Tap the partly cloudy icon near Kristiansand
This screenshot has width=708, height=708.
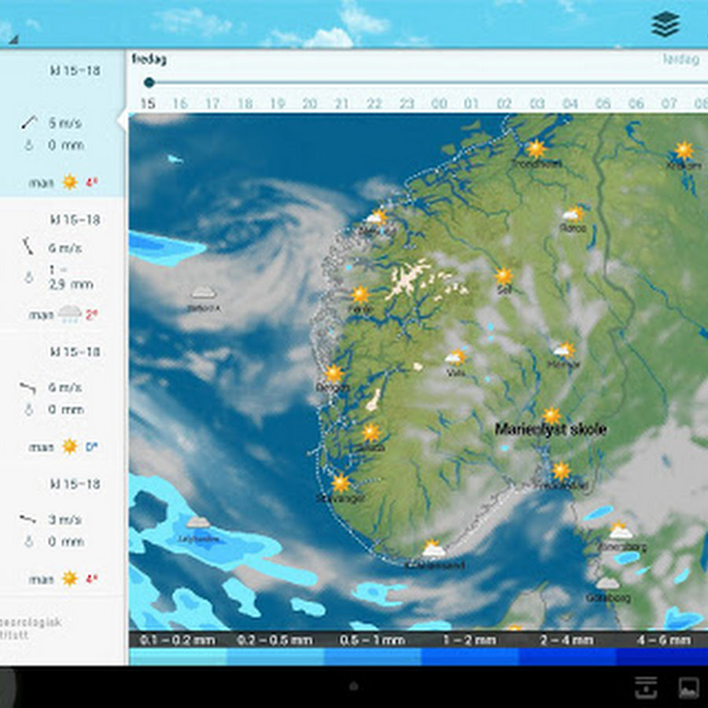click(433, 548)
